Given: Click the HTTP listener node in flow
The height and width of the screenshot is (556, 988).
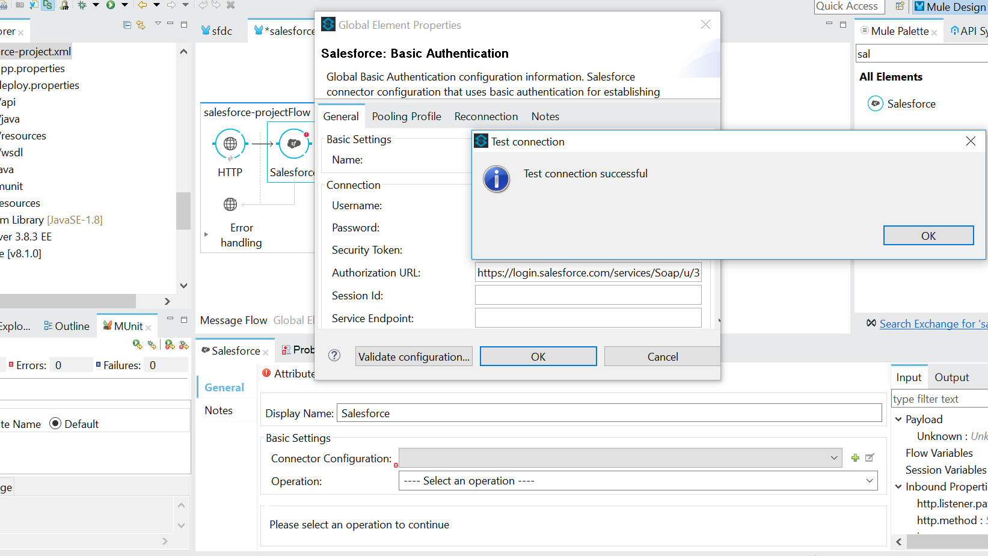Looking at the screenshot, I should (230, 144).
